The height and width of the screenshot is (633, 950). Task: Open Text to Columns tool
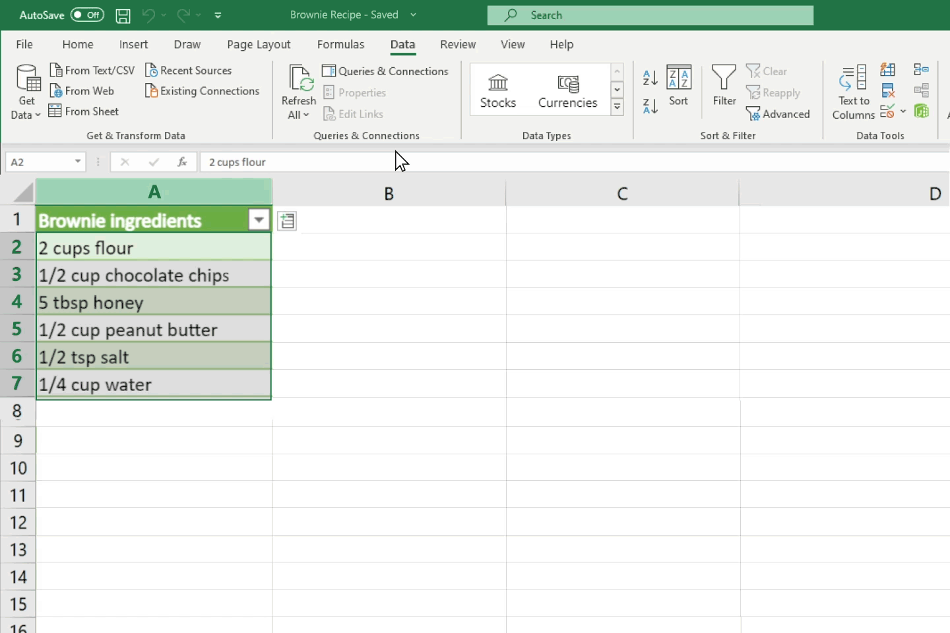(854, 92)
